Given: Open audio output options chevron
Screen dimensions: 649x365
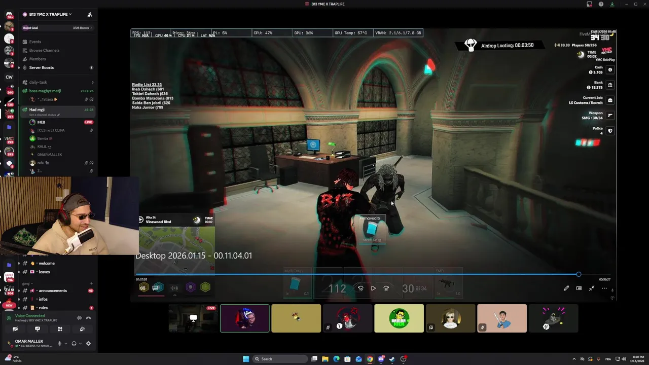Looking at the screenshot, I should [x=80, y=344].
